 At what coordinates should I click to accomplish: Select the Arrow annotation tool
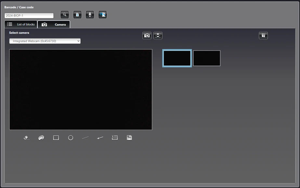click(100, 138)
